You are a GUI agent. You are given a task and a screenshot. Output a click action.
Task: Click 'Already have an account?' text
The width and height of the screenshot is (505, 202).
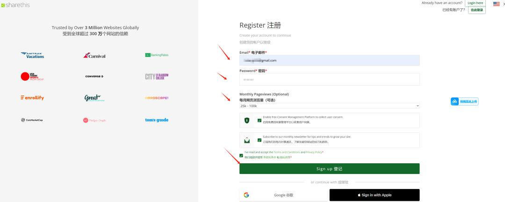[x=442, y=3]
